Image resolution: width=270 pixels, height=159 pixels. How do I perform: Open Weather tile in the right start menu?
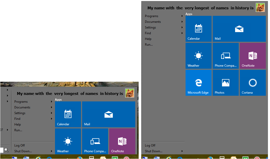point(198,56)
